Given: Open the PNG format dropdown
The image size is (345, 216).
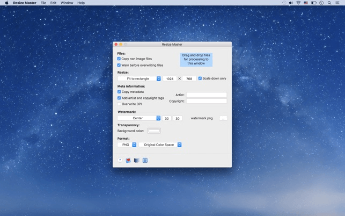Looking at the screenshot, I should [127, 145].
